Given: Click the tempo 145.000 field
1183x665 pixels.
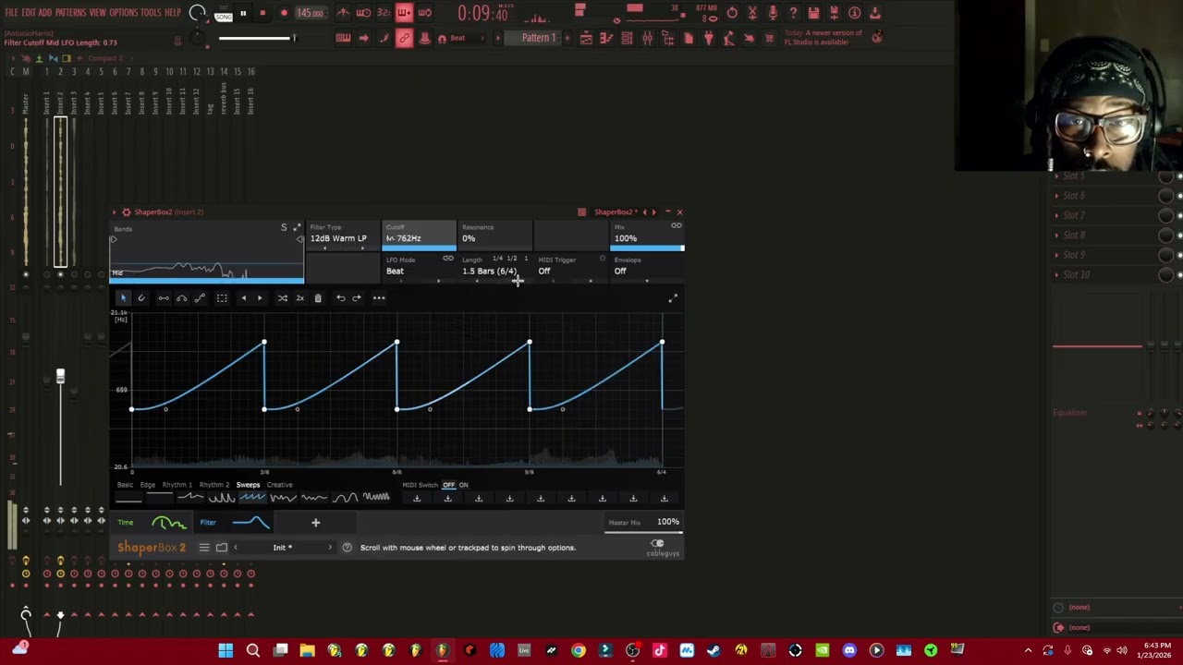Looking at the screenshot, I should (311, 14).
